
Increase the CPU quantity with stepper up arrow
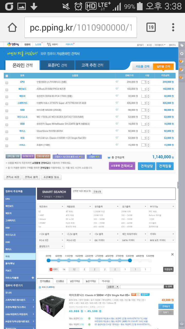149,81
